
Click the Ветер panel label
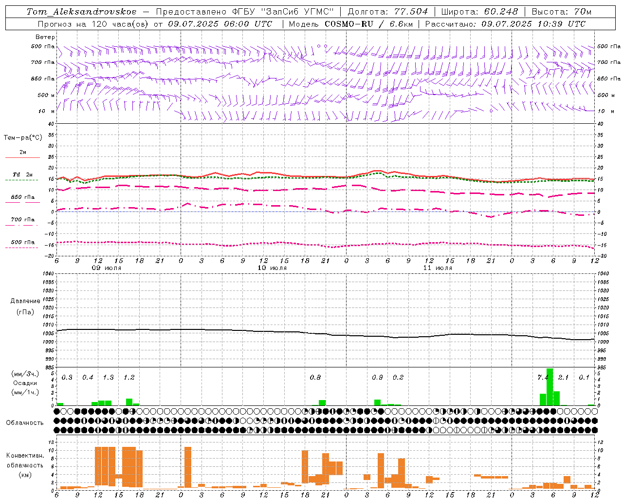click(x=45, y=37)
